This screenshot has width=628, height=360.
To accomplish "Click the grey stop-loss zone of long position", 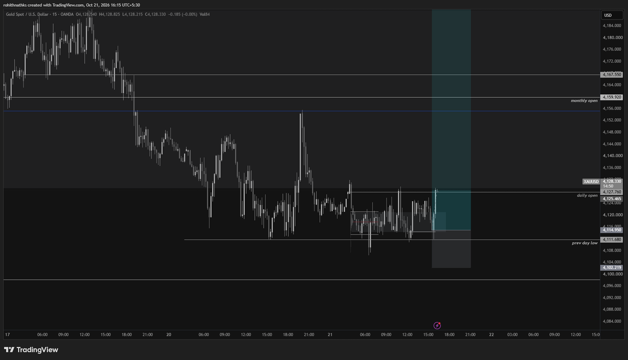I will coord(451,249).
